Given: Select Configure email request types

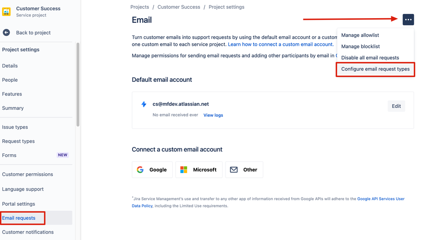Looking at the screenshot, I should click(375, 69).
